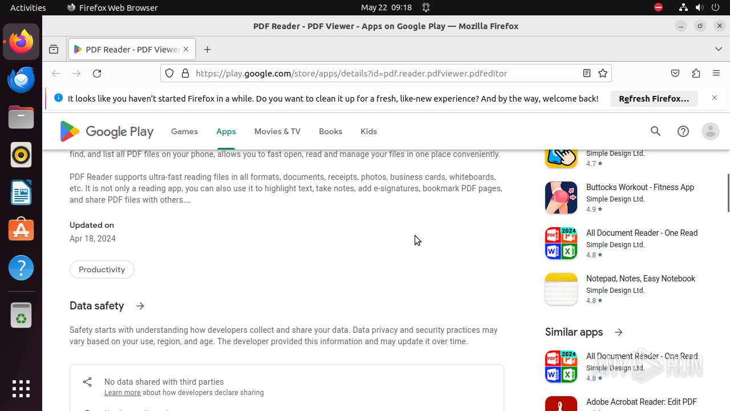Open the Google account avatar menu
Image resolution: width=730 pixels, height=411 pixels.
pos(711,131)
